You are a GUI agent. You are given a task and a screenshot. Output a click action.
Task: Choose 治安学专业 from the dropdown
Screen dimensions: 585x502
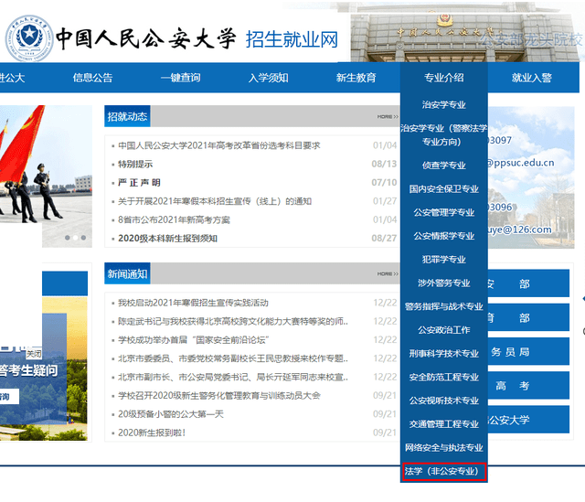[444, 104]
